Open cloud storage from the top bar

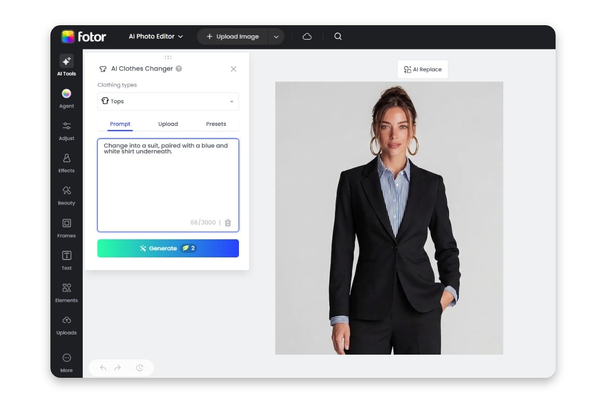[307, 36]
